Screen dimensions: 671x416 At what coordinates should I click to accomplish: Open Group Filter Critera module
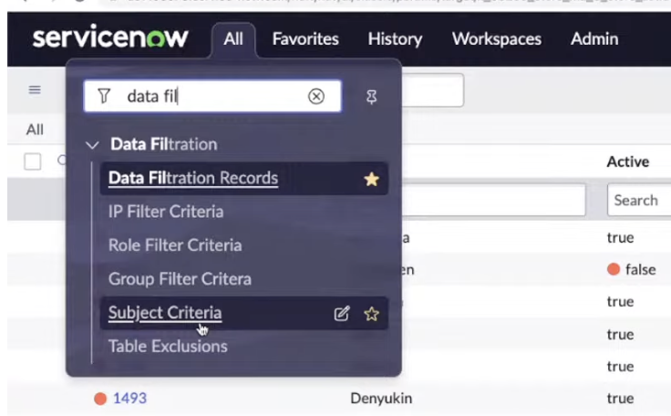click(180, 279)
